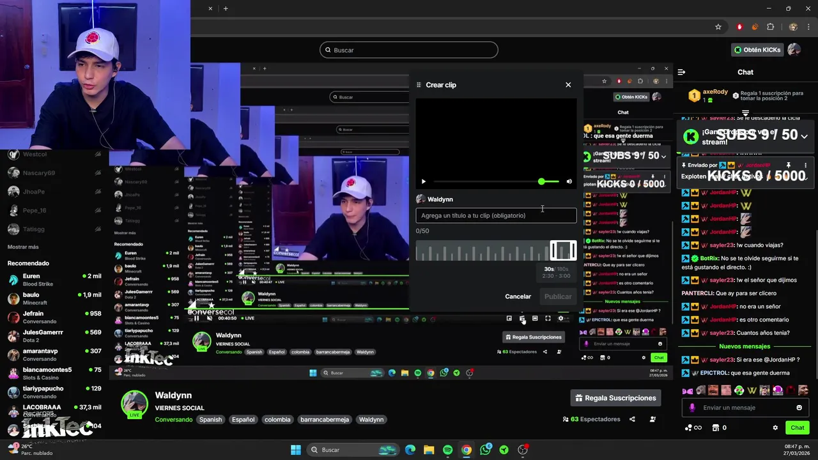Click the Spanish tag

pyautogui.click(x=210, y=420)
